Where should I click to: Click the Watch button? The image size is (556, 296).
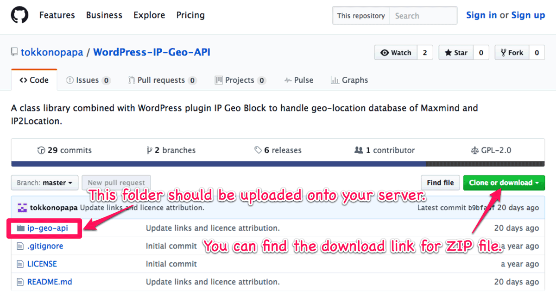396,53
